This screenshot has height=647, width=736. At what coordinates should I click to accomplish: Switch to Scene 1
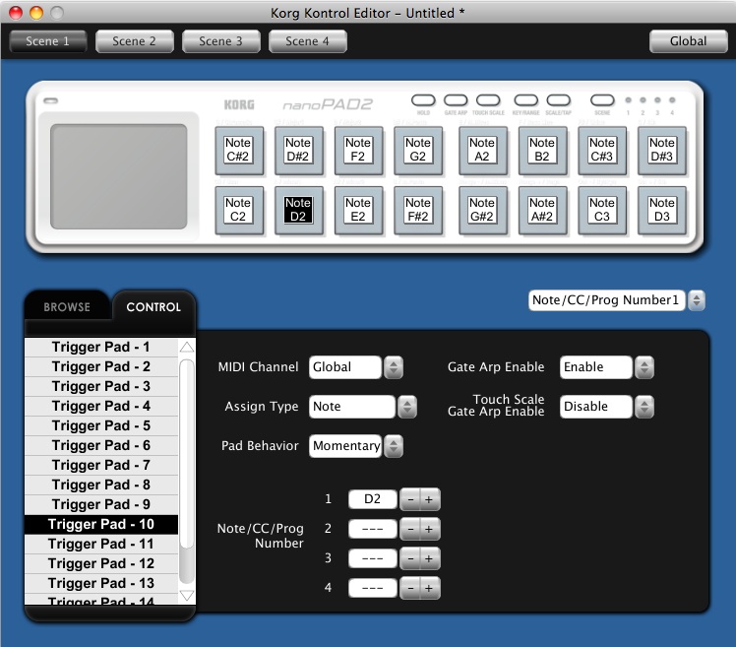point(48,41)
